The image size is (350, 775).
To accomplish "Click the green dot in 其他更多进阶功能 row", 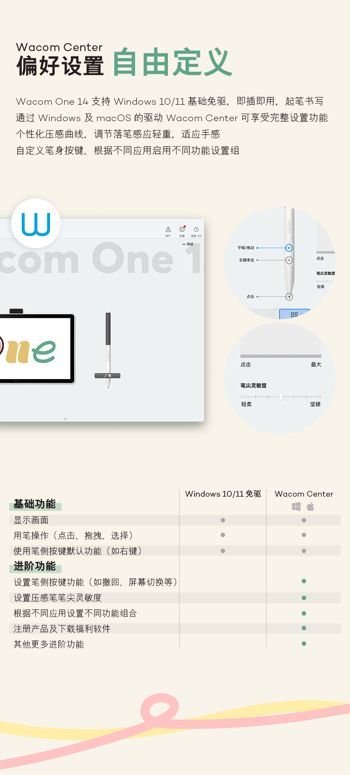I will pyautogui.click(x=304, y=644).
